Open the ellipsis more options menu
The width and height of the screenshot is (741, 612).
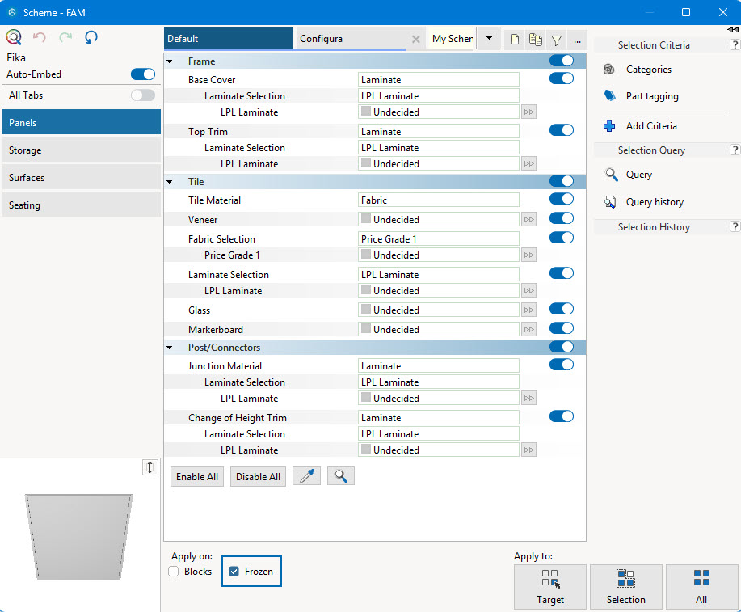(578, 40)
